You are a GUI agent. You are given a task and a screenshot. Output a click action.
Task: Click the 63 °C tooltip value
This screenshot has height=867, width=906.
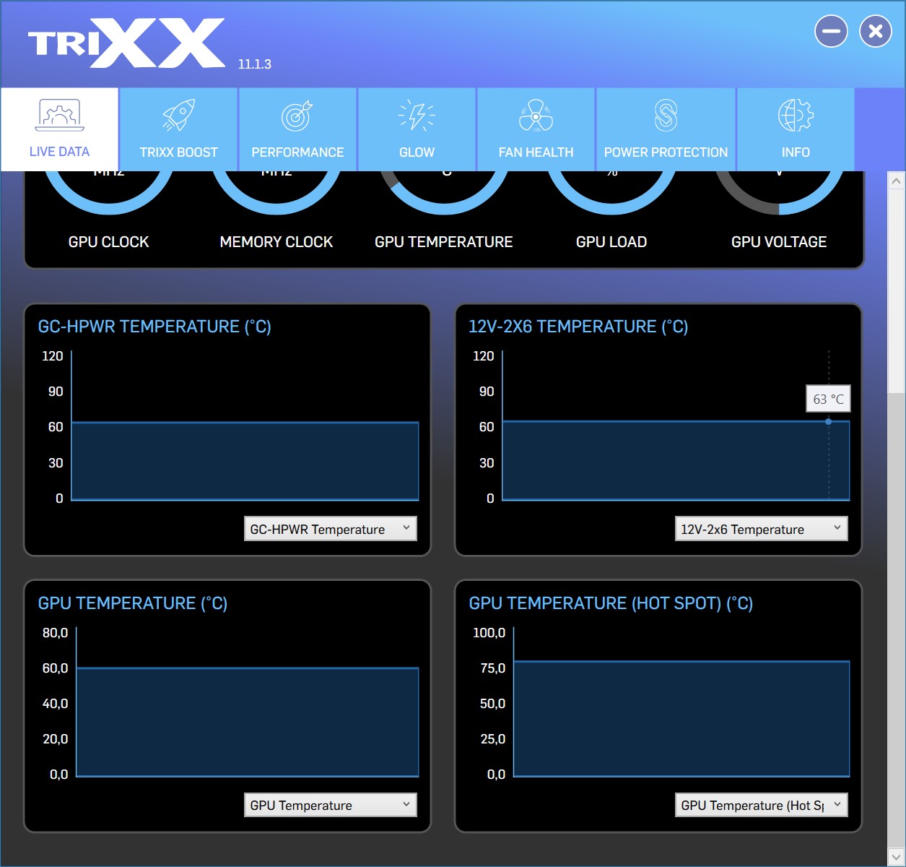pos(828,399)
